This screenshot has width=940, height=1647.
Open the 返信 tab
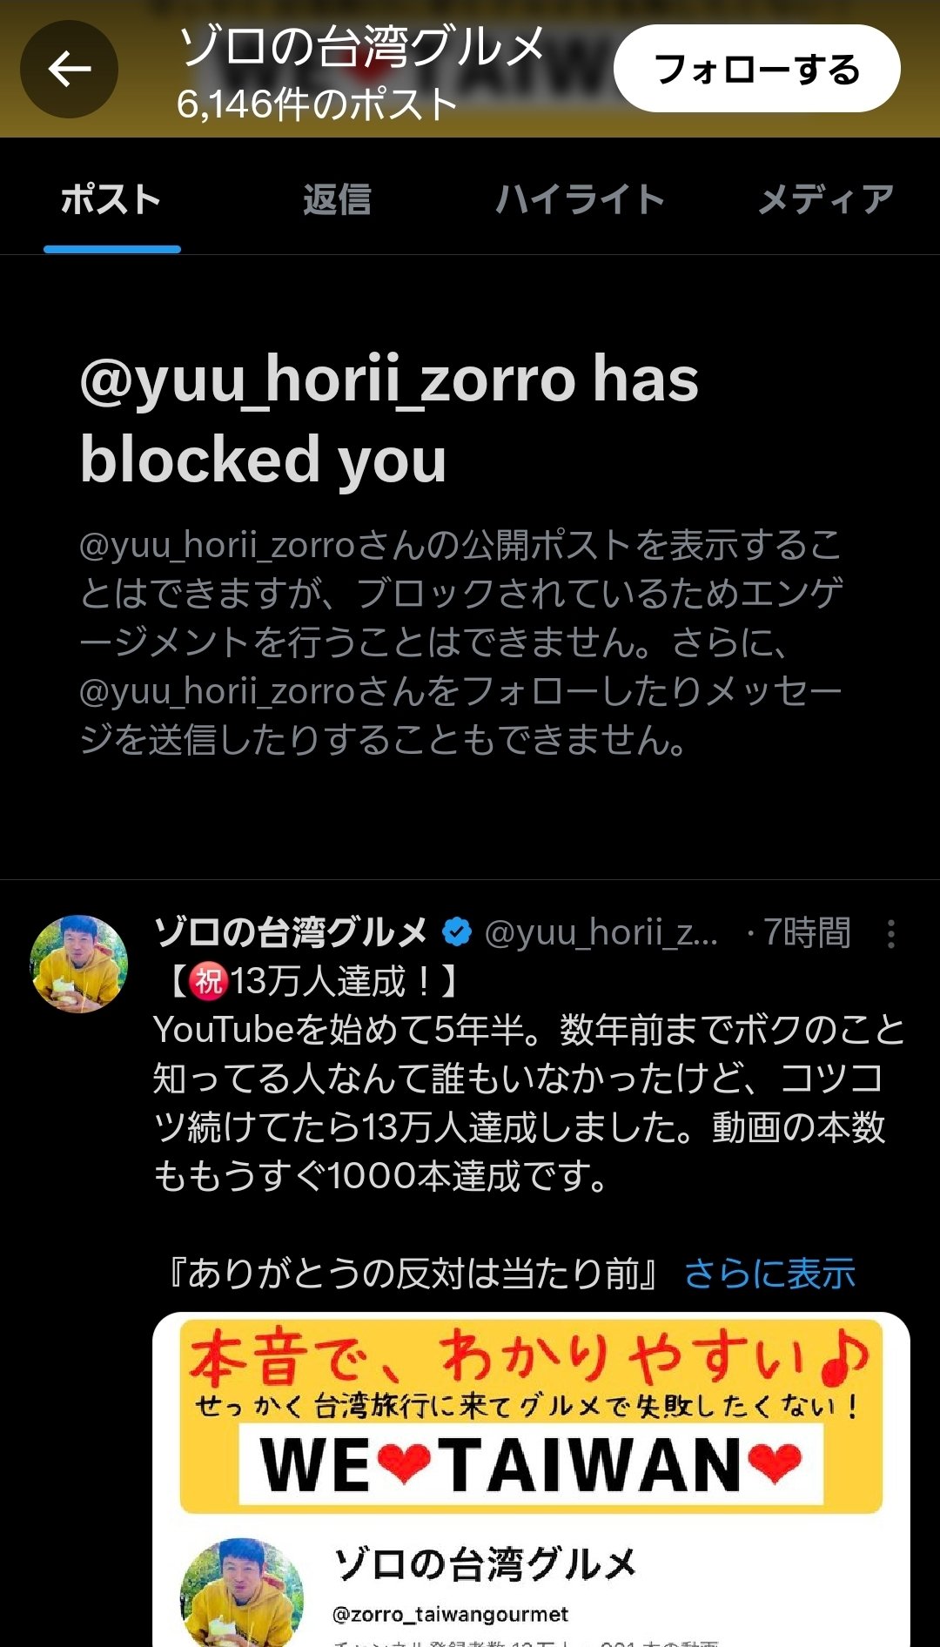(337, 200)
